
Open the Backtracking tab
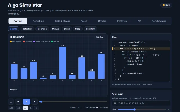point(159,21)
